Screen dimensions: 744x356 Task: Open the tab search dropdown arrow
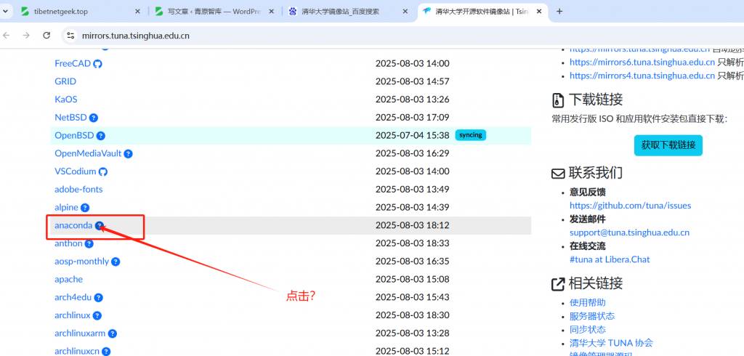tap(5, 11)
